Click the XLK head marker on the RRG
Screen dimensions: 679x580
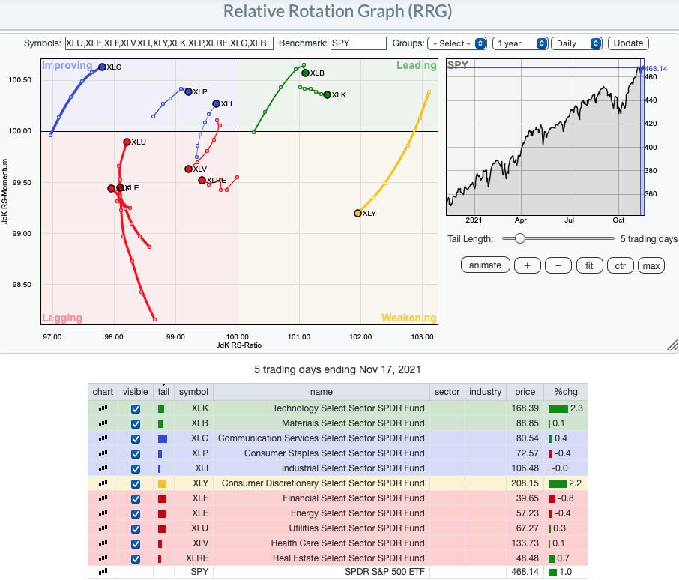tap(327, 94)
